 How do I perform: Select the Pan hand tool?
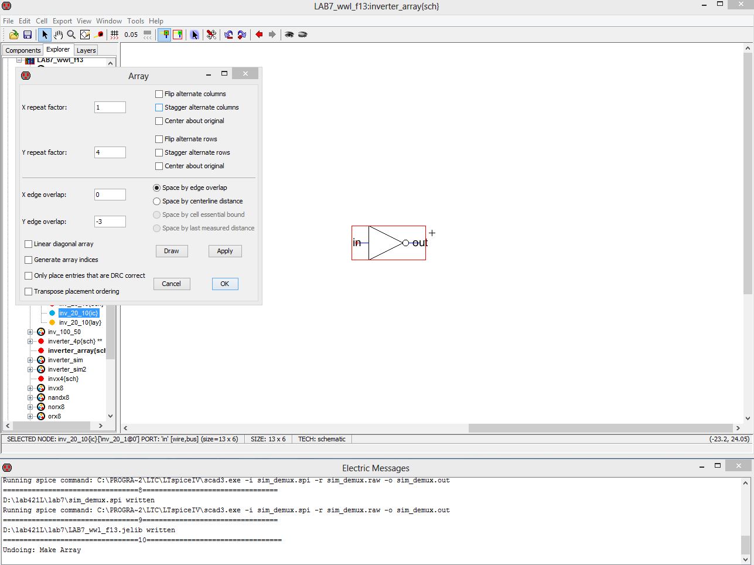coord(58,35)
